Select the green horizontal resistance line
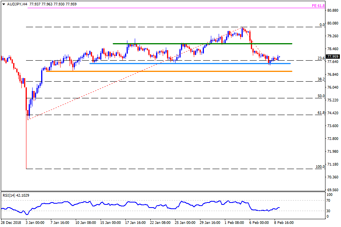Viewport: 341px width, 227px height. [202, 44]
